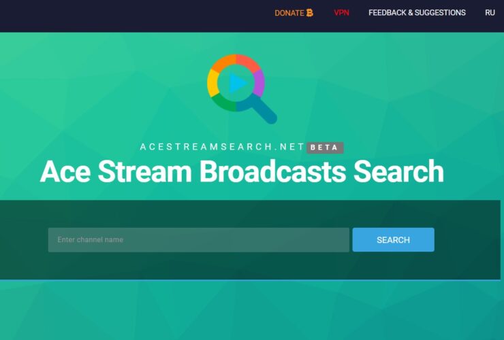
Task: Click the ACESTREAMSEARCH.NET site name text
Action: pos(222,147)
